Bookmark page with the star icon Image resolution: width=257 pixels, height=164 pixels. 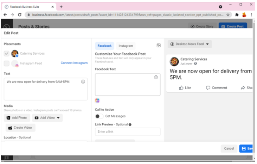pyautogui.click(x=228, y=15)
